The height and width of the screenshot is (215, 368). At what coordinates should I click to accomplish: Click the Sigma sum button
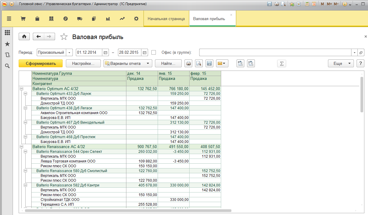pos(282,63)
